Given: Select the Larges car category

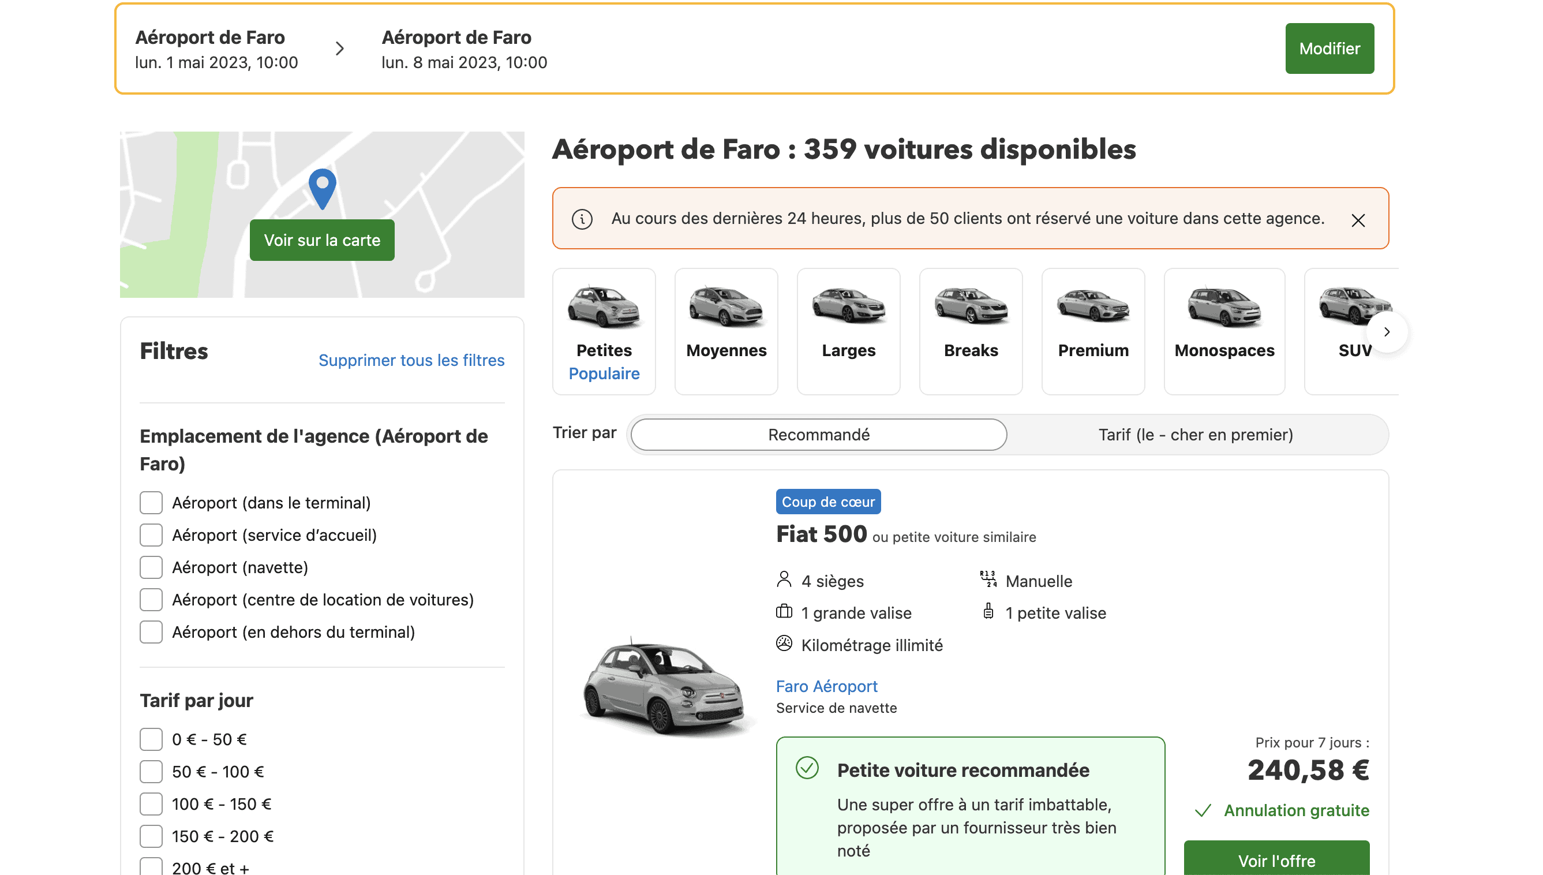Looking at the screenshot, I should coord(848,331).
